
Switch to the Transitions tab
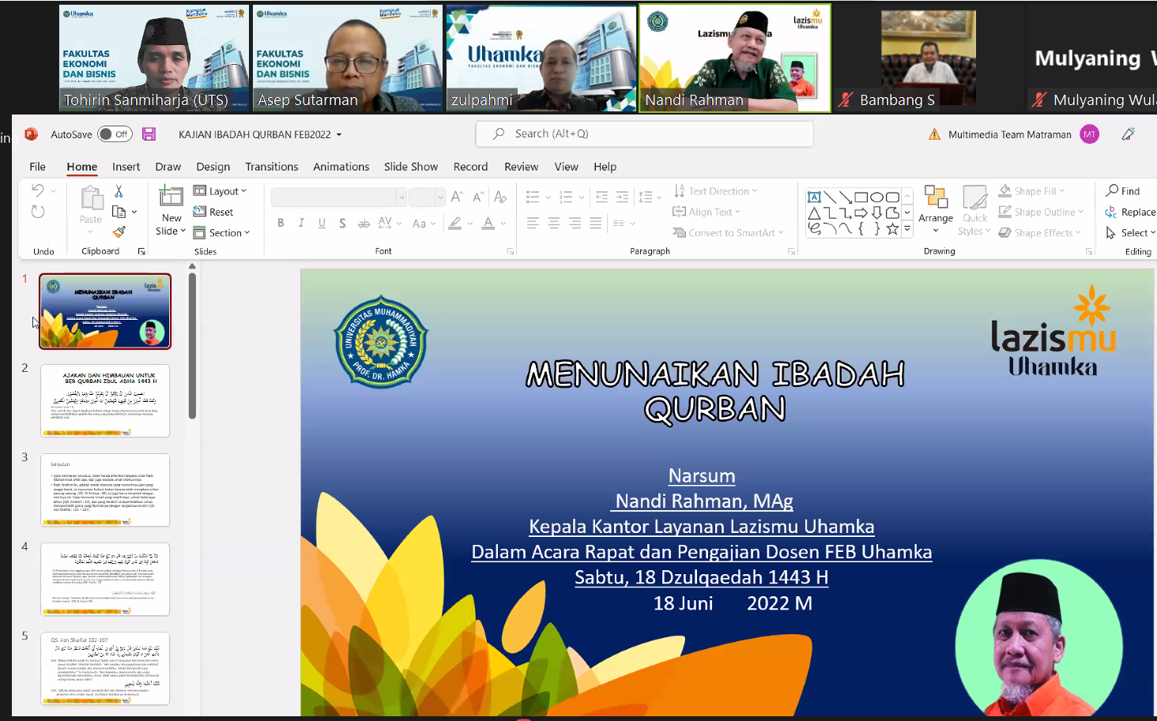click(x=271, y=167)
